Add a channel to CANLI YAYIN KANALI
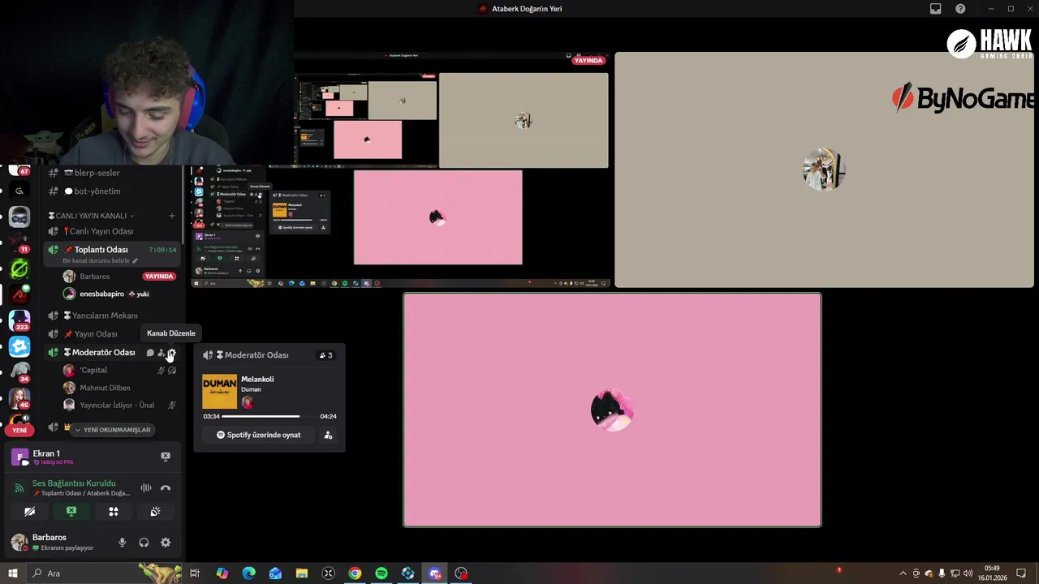 point(172,216)
